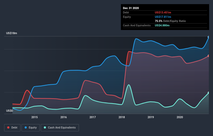Click the US$18m y-axis label
213x136 pixels.
click(x=12, y=33)
